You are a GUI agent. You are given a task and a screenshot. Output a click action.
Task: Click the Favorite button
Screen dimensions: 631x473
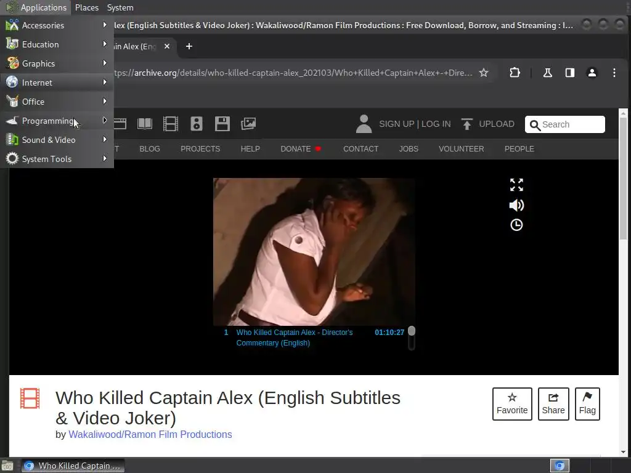click(x=512, y=404)
